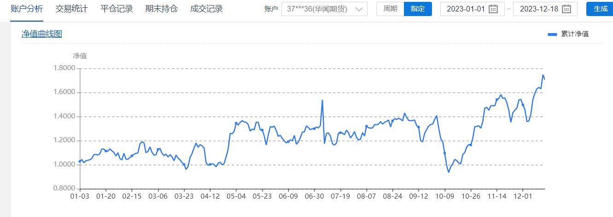
Task: Click the curve's lowest dip near 10-09
Action: (x=449, y=172)
